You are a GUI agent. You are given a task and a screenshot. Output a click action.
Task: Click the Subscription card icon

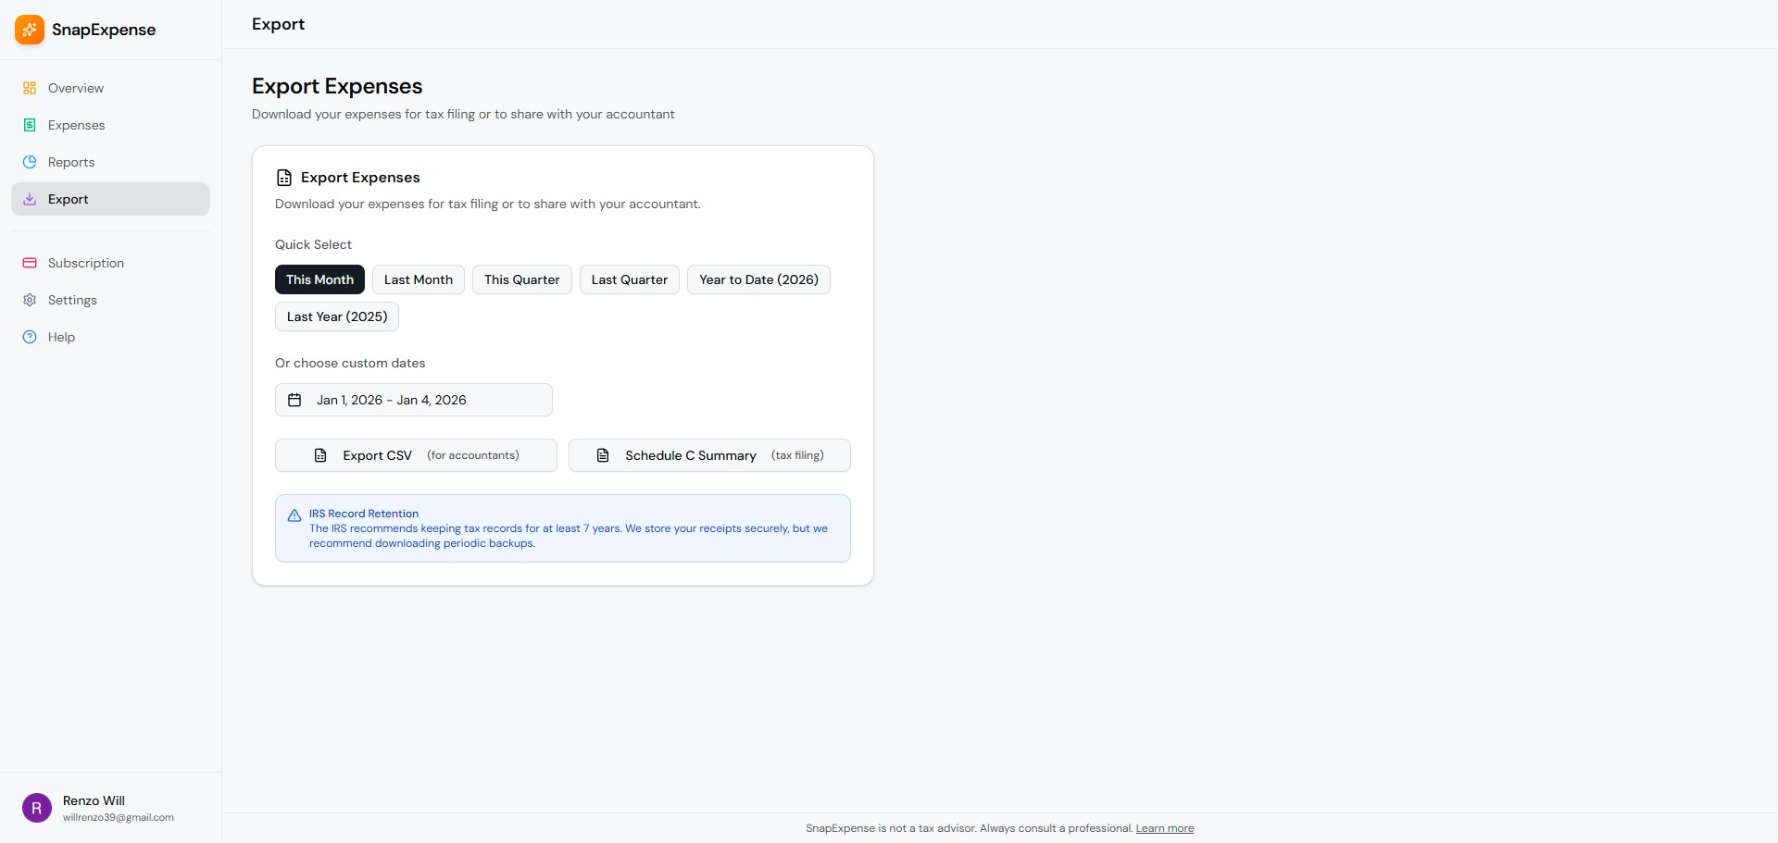click(x=29, y=263)
